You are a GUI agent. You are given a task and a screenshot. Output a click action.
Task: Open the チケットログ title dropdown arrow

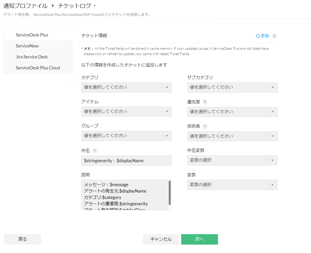coord(95,6)
